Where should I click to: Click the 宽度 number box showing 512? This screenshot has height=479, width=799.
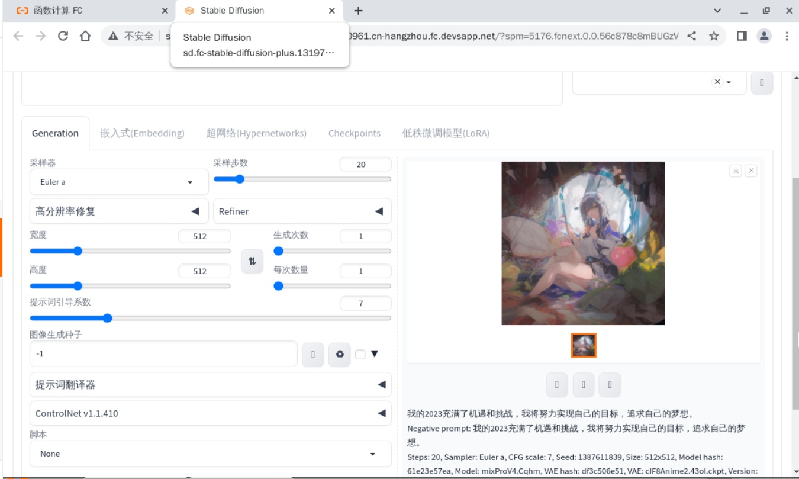[x=204, y=236]
